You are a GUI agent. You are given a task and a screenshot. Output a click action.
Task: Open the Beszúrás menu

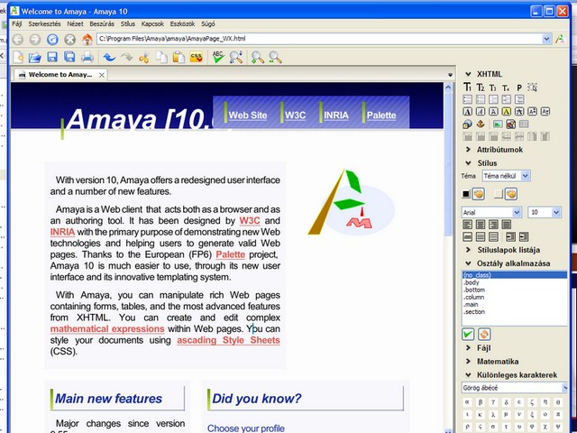(x=102, y=24)
